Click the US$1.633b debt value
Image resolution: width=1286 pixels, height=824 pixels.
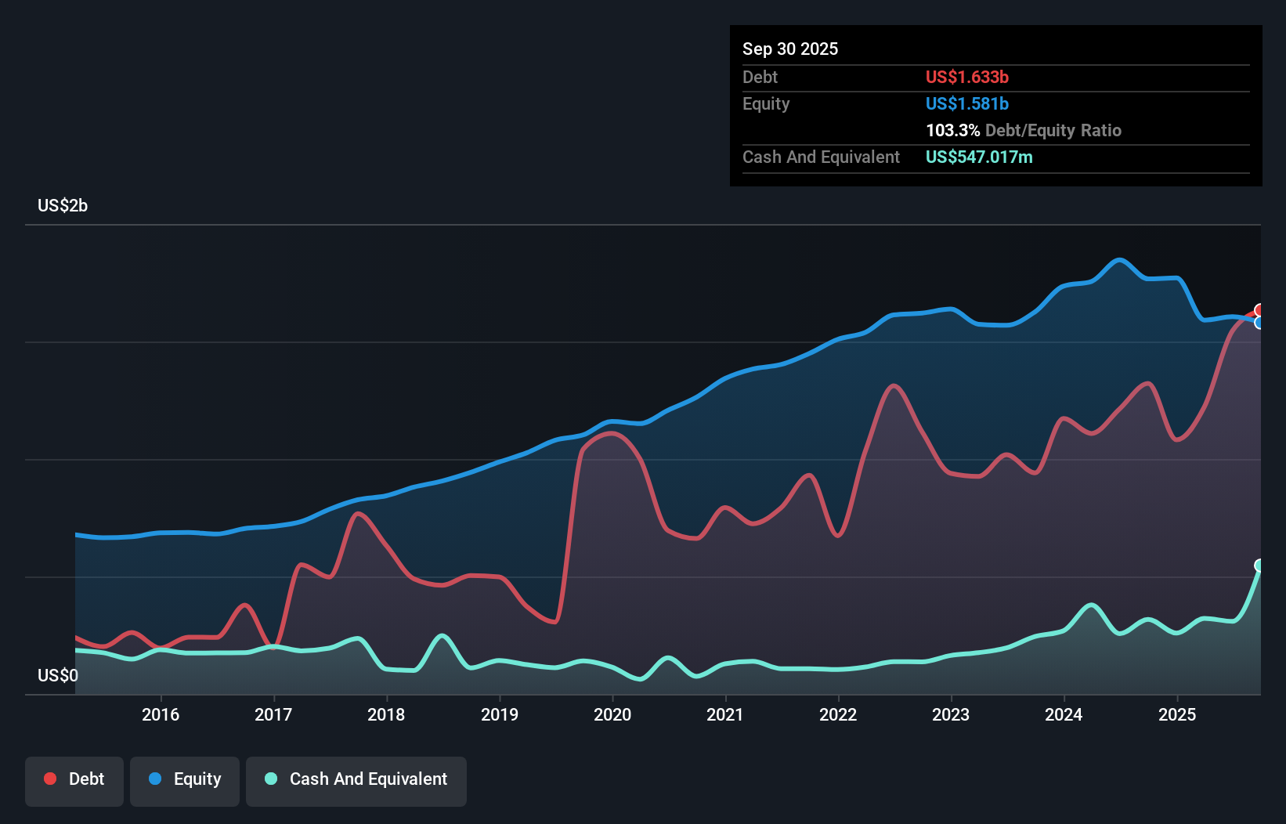(x=967, y=77)
